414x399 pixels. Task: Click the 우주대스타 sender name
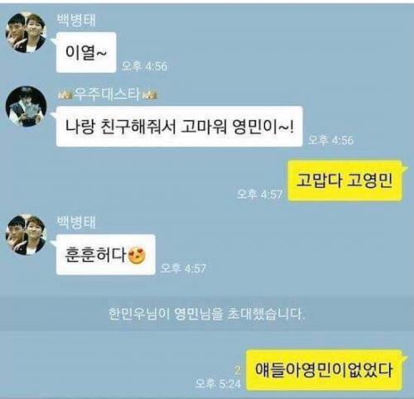107,94
